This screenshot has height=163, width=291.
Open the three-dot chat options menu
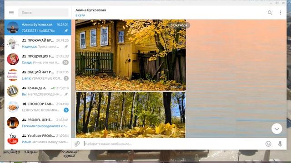point(281,13)
